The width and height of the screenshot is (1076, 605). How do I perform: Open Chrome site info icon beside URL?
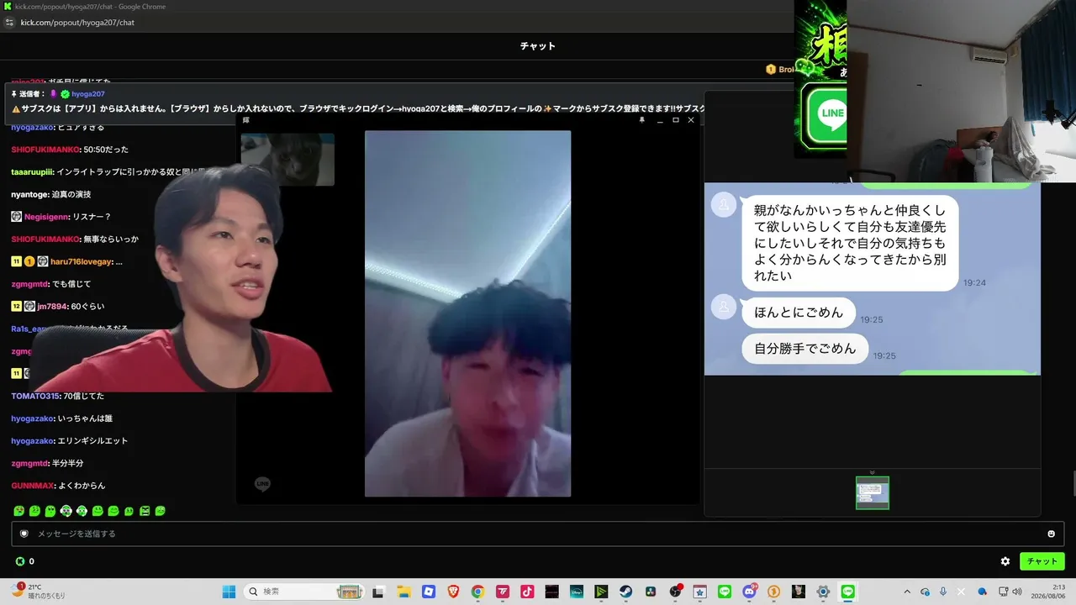tap(10, 23)
